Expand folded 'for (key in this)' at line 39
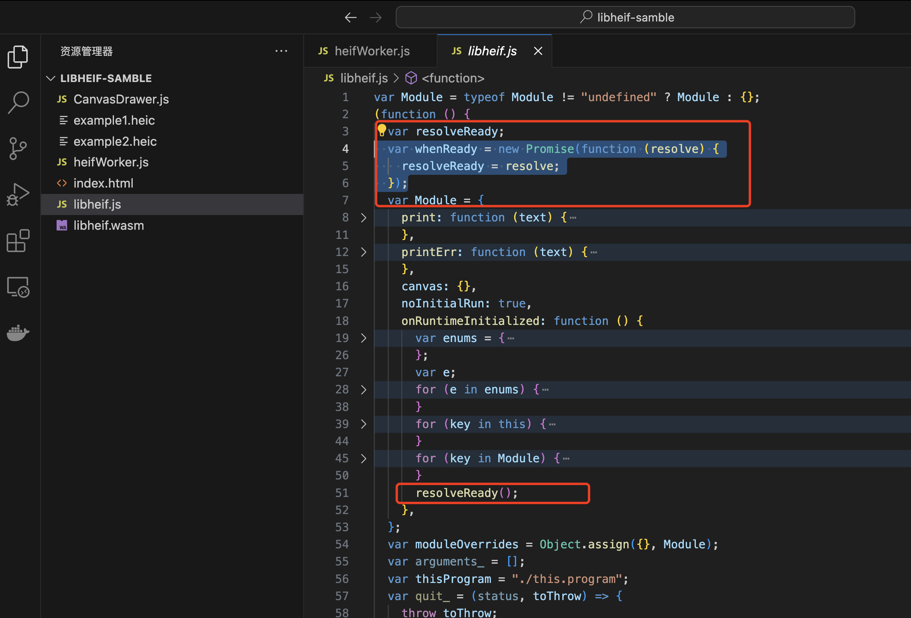The image size is (911, 618). coord(363,424)
